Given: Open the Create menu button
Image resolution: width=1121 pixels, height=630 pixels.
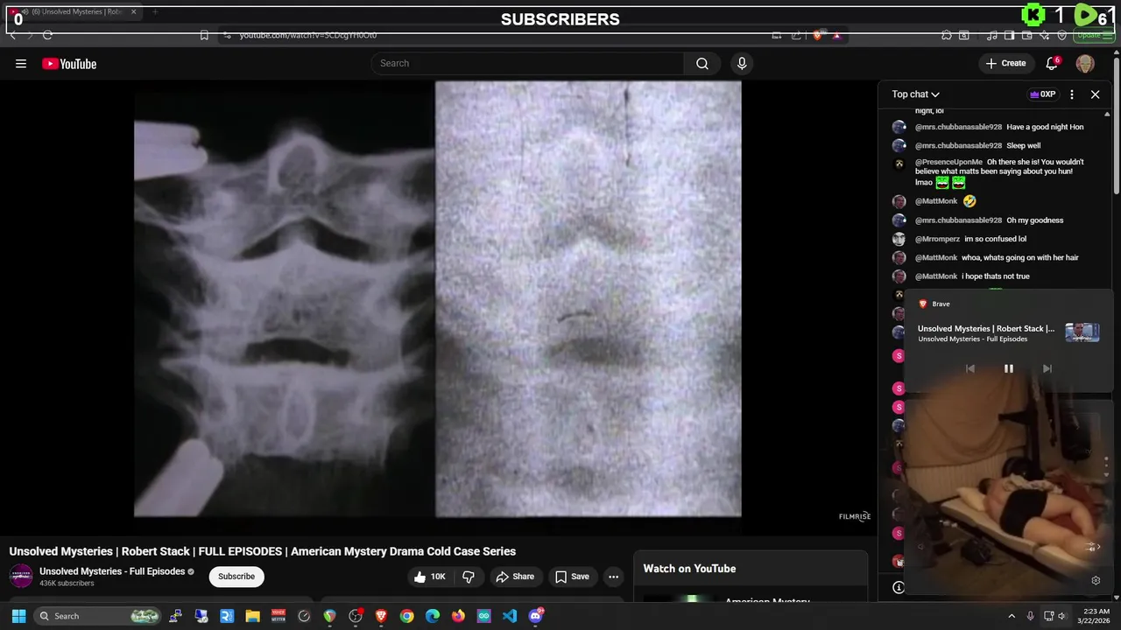Looking at the screenshot, I should [1005, 63].
